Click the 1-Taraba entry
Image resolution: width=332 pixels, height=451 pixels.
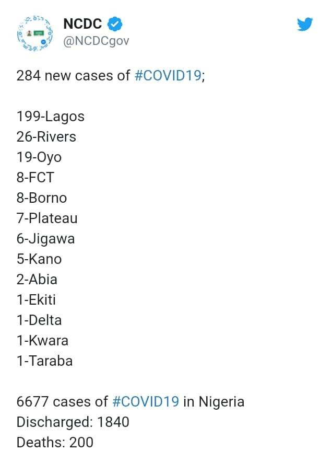(44, 361)
